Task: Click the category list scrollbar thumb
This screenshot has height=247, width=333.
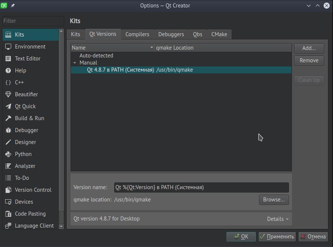Action: 61,122
